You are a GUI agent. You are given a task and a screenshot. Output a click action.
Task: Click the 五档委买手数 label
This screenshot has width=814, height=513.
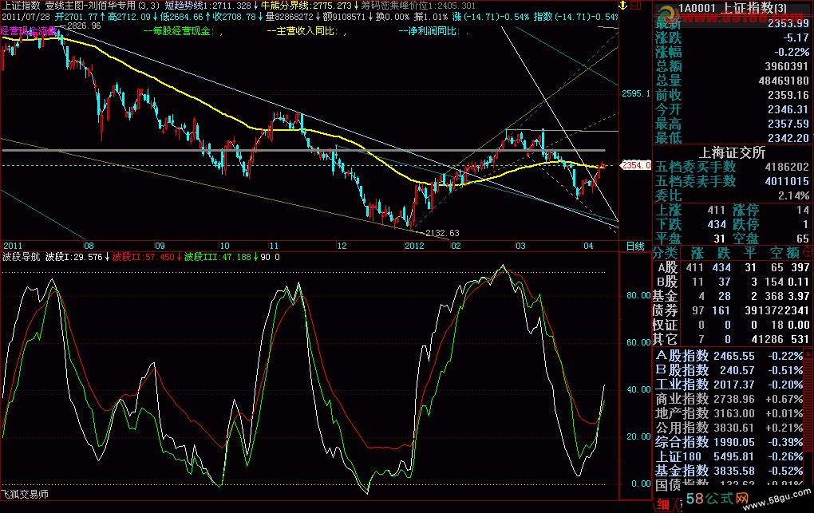tap(696, 167)
